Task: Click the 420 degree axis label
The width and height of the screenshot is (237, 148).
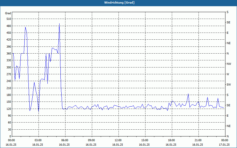Action: point(9,40)
